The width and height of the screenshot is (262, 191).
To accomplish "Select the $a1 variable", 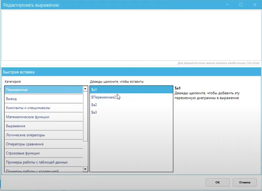I will 131,90.
